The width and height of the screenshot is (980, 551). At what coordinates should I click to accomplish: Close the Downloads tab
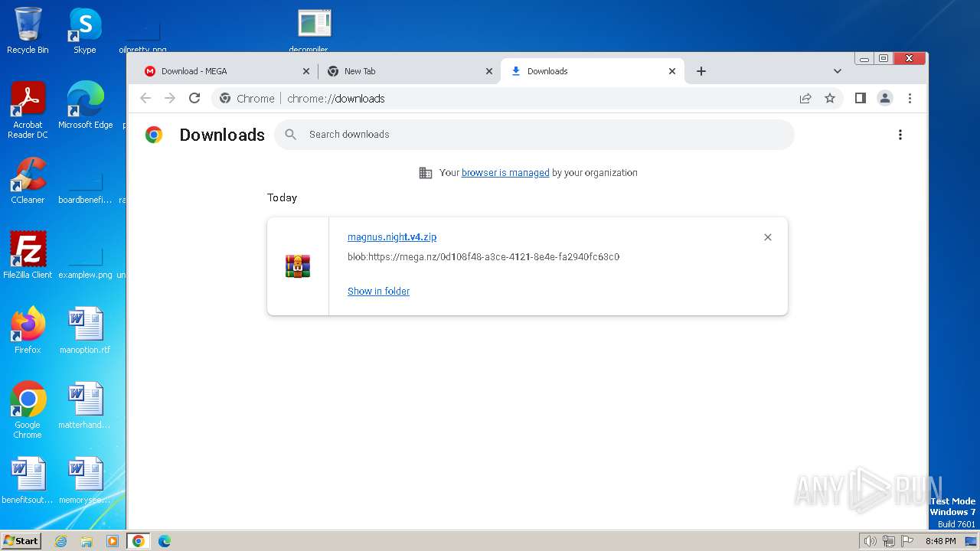pyautogui.click(x=672, y=71)
